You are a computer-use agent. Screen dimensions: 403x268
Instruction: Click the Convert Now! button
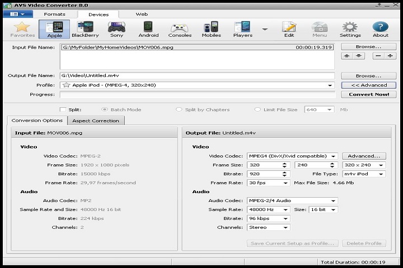368,94
